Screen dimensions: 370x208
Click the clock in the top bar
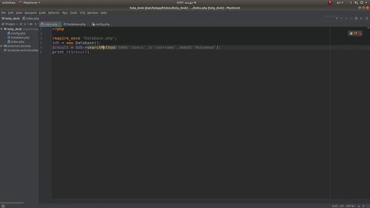(186, 2)
